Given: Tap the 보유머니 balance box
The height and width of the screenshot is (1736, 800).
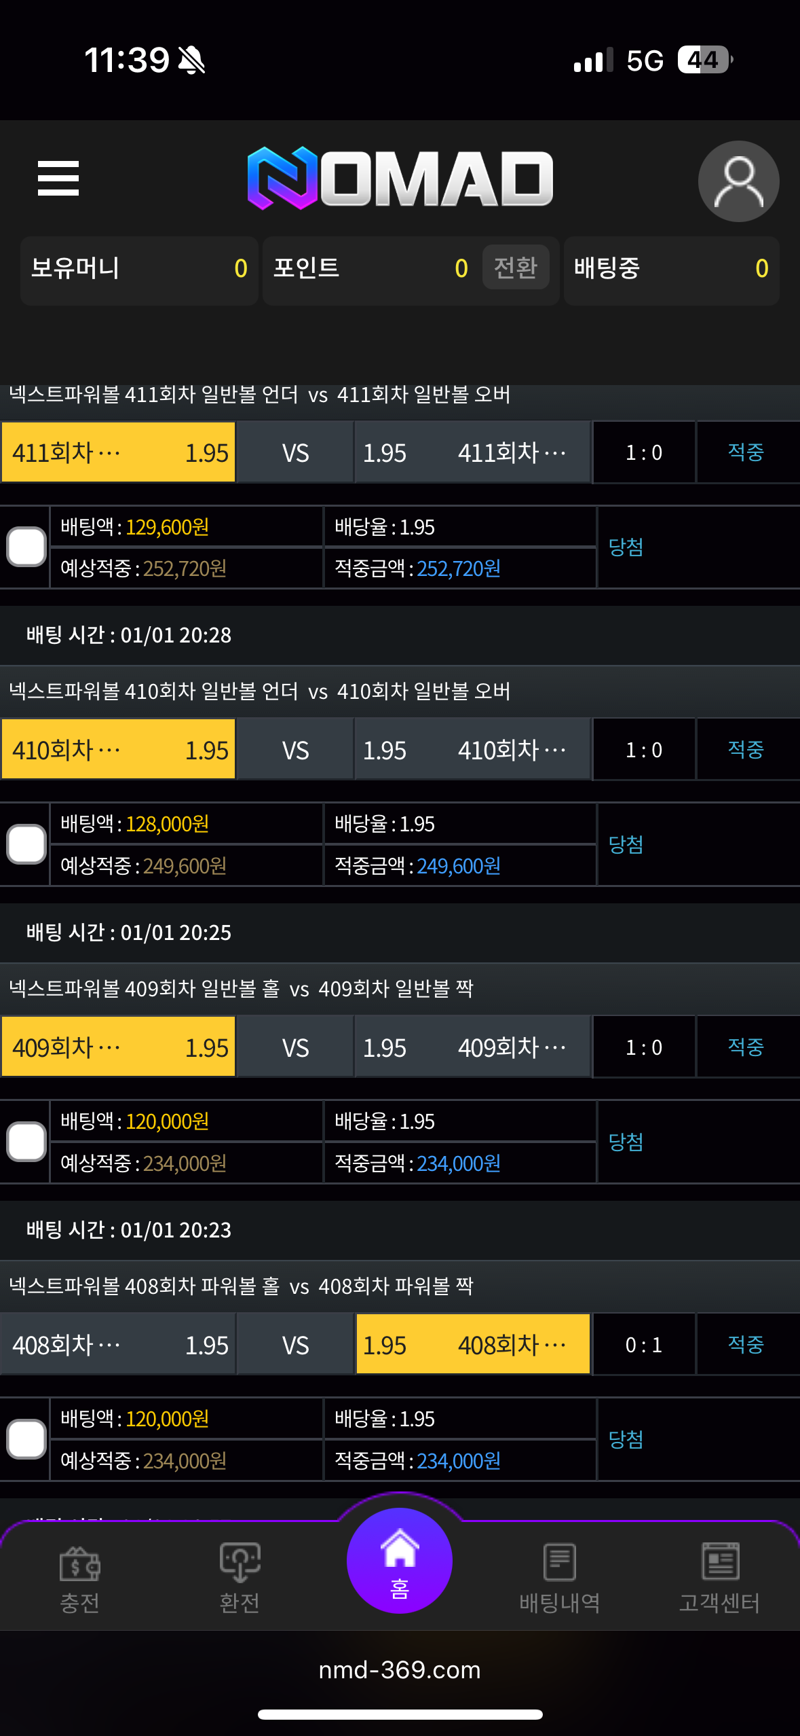Looking at the screenshot, I should coord(139,269).
